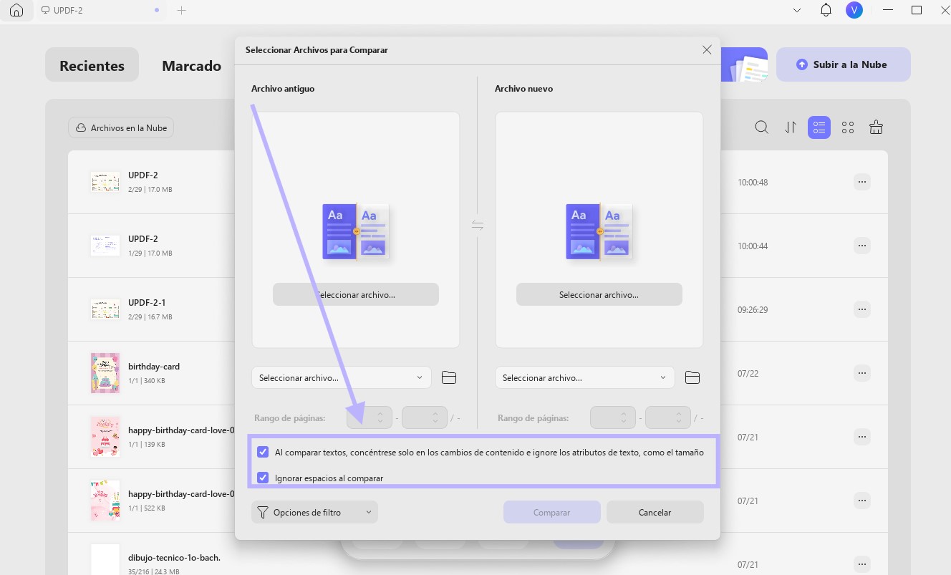Viewport: 951px width, 575px height.
Task: Click Seleccionar archivo button under Archivo nuevo
Action: point(599,294)
